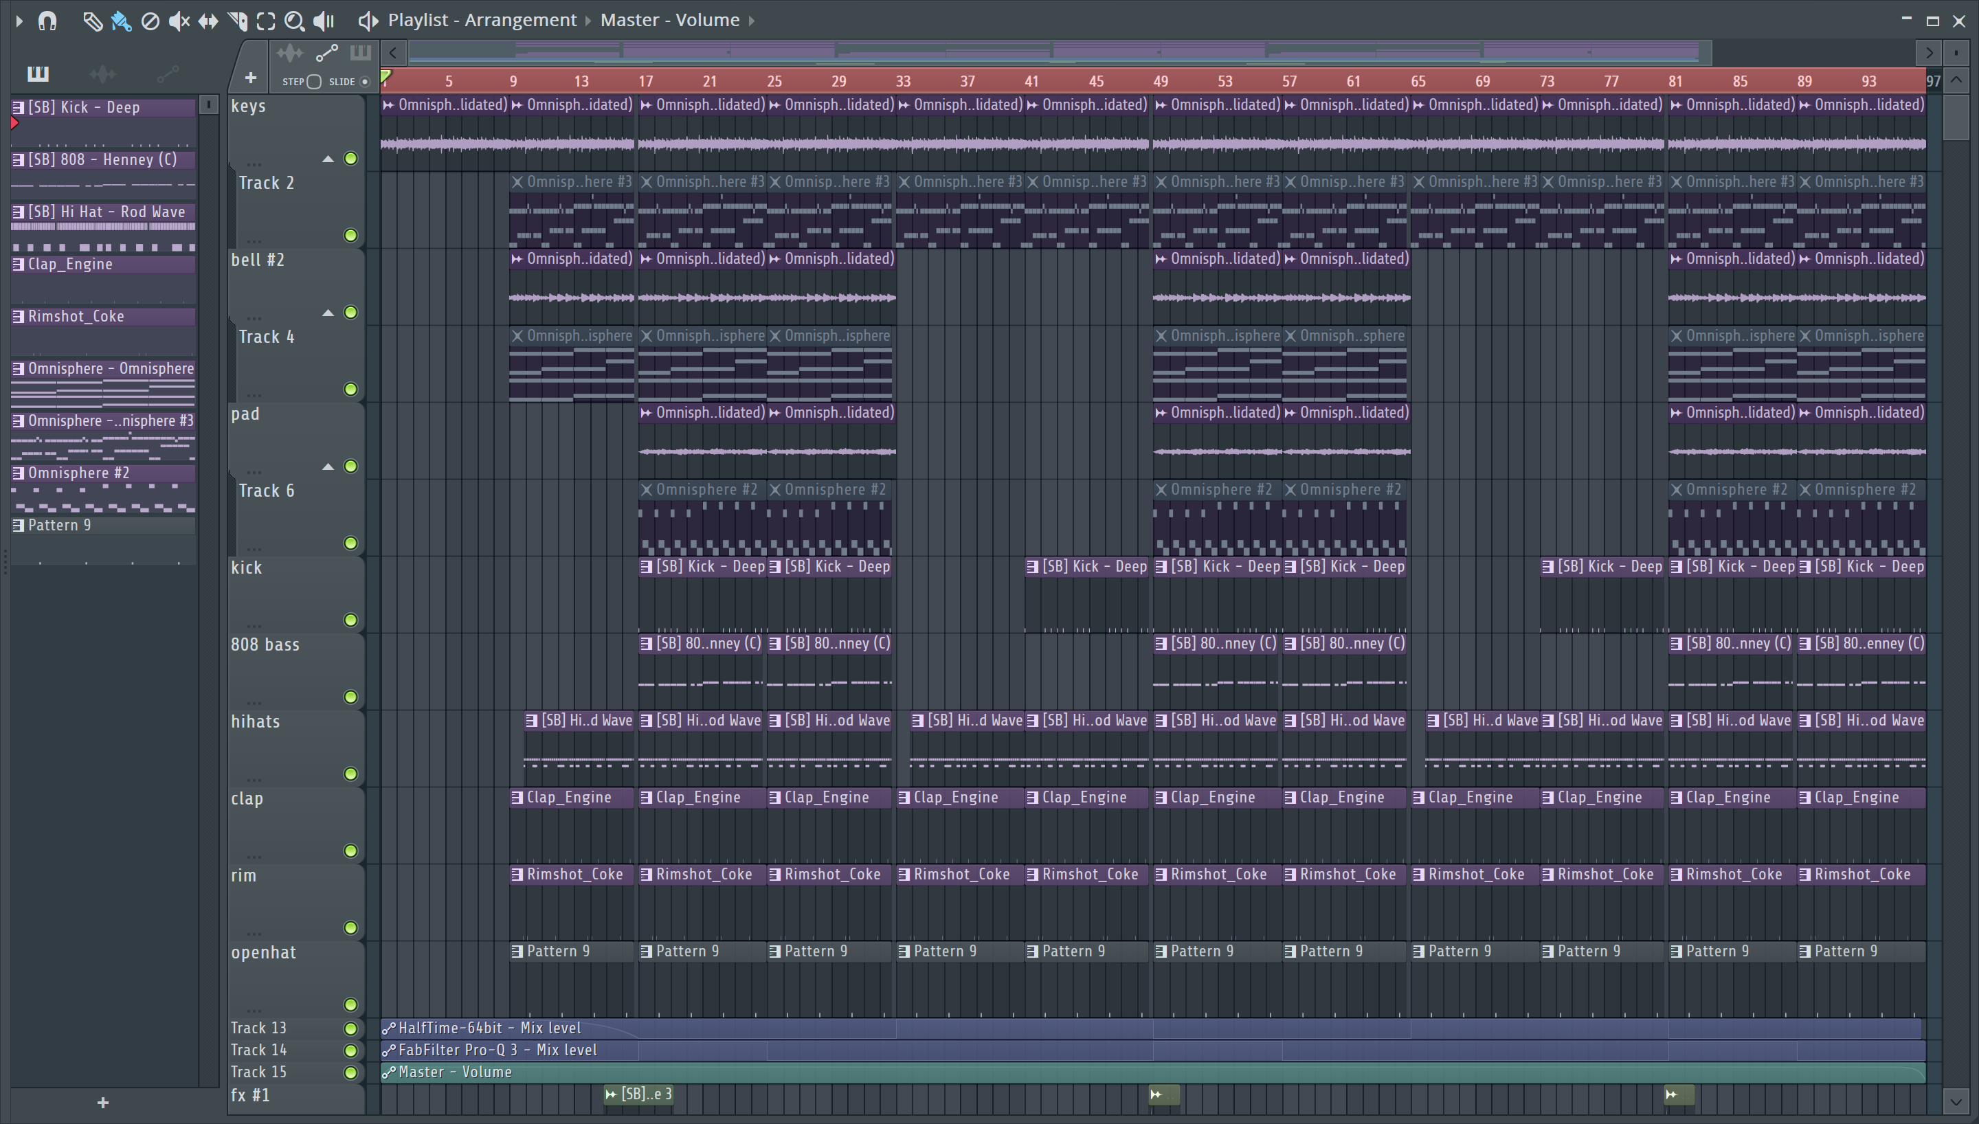Mute Track 4 green LED
The width and height of the screenshot is (1979, 1124).
(350, 389)
